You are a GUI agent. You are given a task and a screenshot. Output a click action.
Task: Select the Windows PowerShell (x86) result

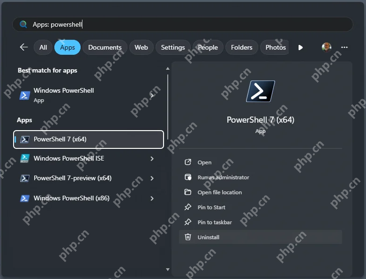click(88, 198)
